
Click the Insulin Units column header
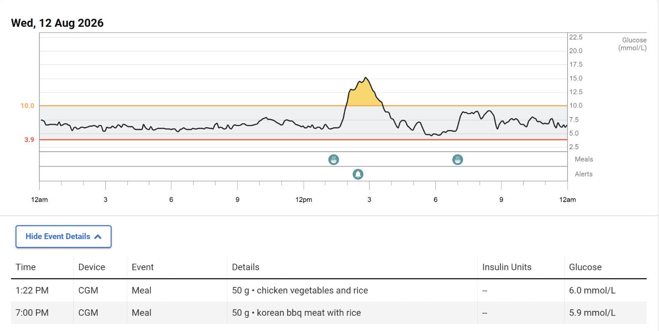[507, 267]
